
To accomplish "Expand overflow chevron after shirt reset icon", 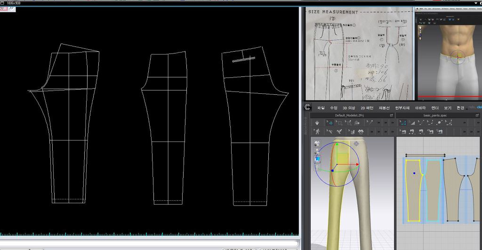I will tap(372, 132).
